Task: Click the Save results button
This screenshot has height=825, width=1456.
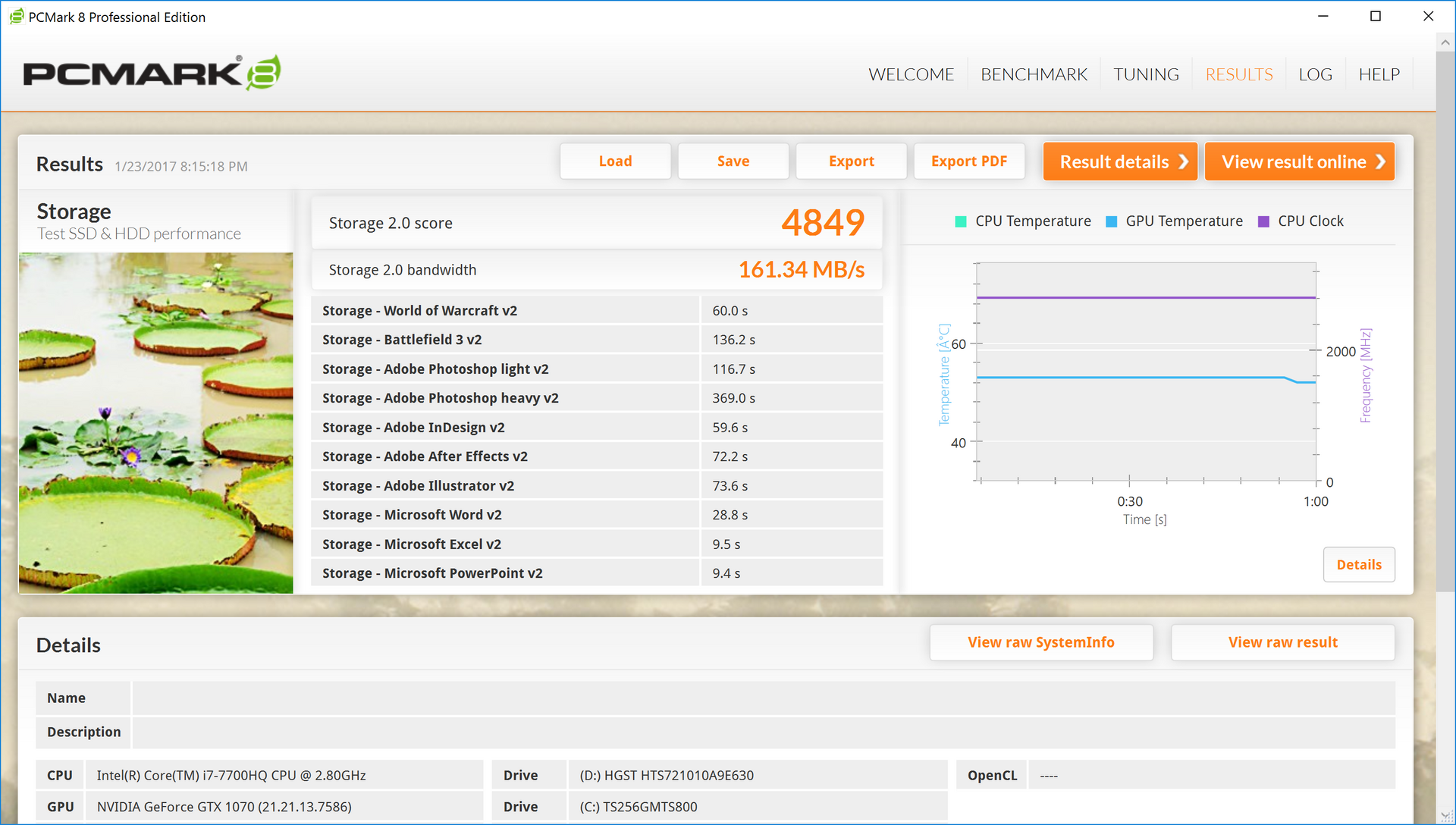Action: point(733,162)
